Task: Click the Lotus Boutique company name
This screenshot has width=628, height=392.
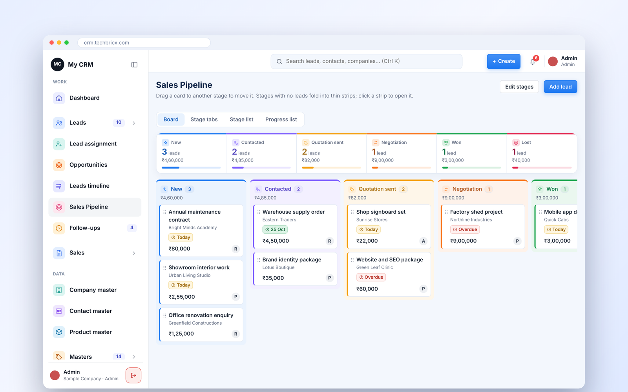Action: 278,268
